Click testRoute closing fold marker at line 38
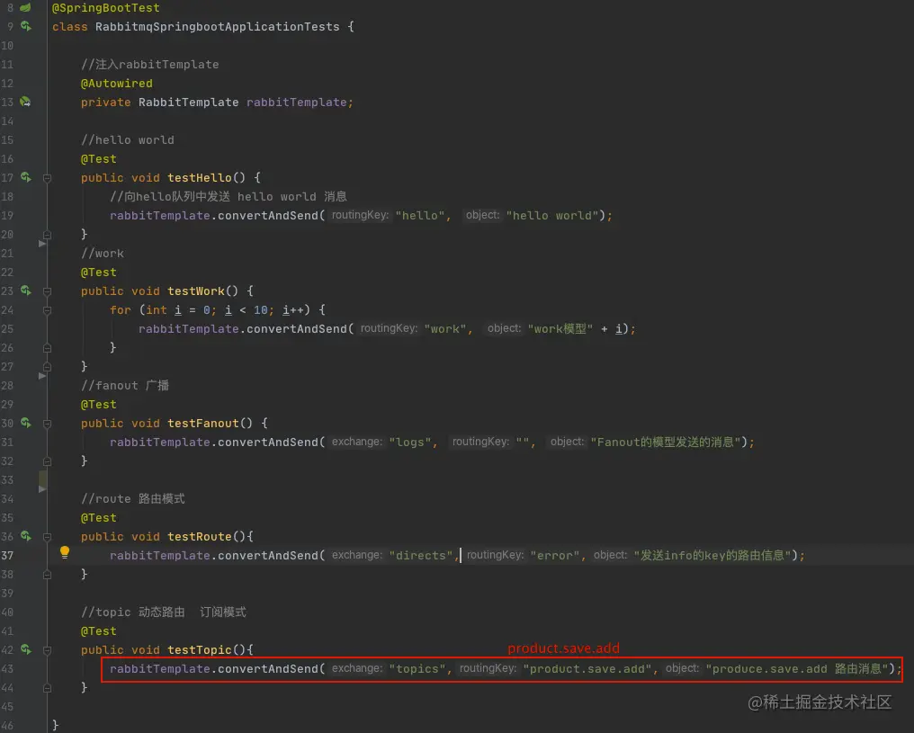914x733 pixels. 47,575
